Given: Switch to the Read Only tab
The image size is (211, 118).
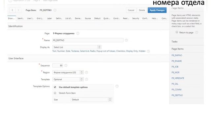Looking at the screenshot, I should click(x=126, y=18).
